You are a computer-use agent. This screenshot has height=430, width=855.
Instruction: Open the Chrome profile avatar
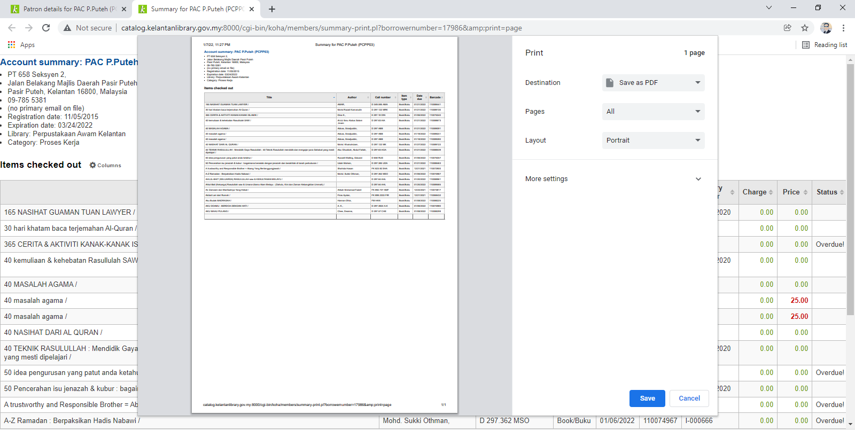point(826,28)
